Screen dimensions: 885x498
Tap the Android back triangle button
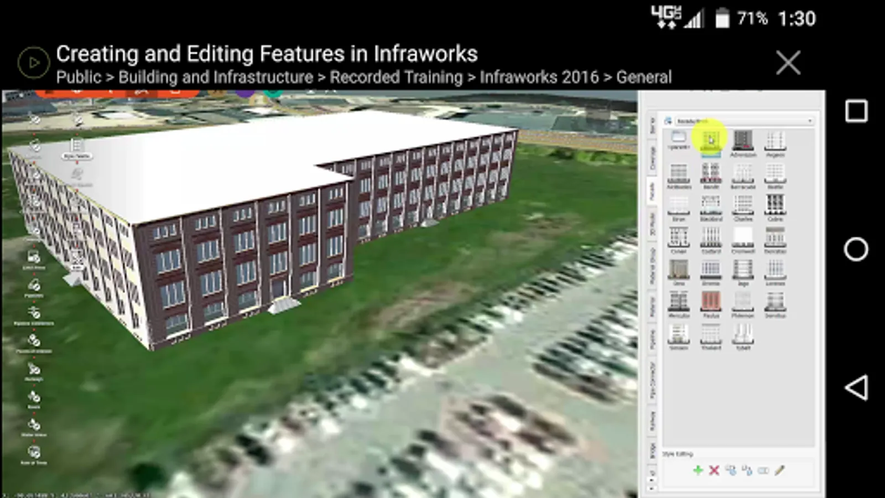click(x=856, y=387)
